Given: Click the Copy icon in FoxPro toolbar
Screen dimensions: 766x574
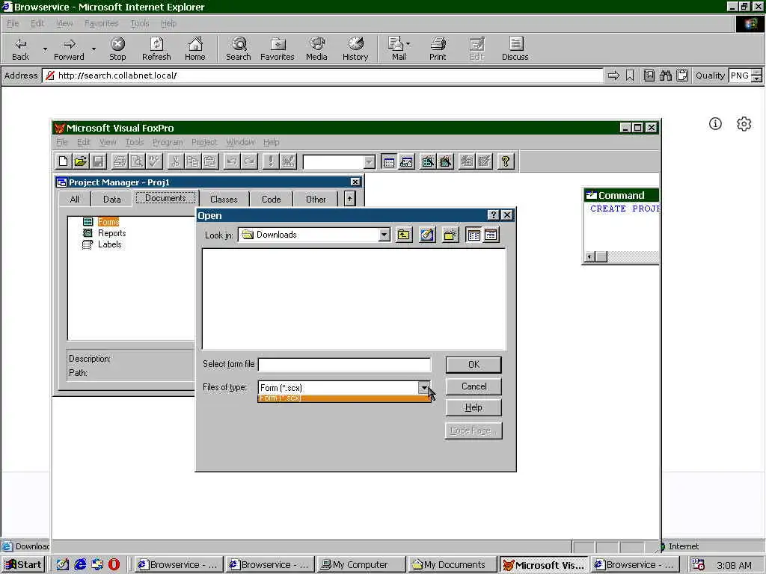Looking at the screenshot, I should [192, 161].
